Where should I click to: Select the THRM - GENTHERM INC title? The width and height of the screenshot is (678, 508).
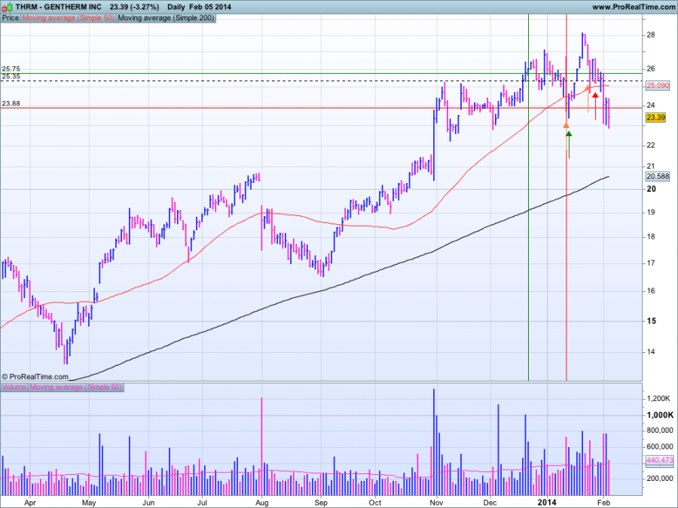58,7
